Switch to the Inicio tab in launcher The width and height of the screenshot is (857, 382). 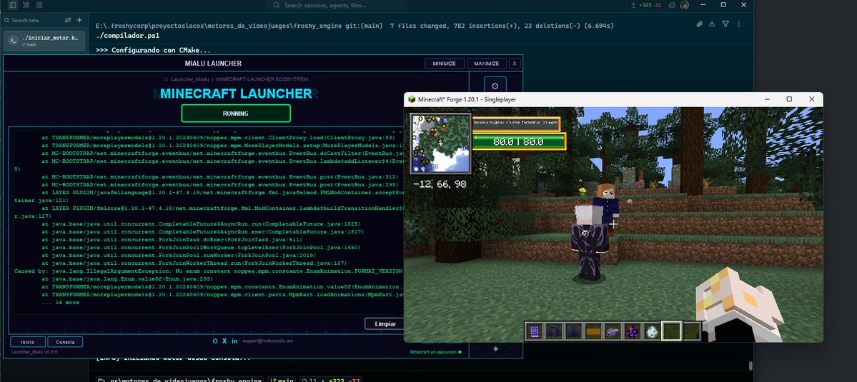27,341
